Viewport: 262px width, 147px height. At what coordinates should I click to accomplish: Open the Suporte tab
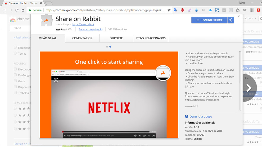[116, 38]
